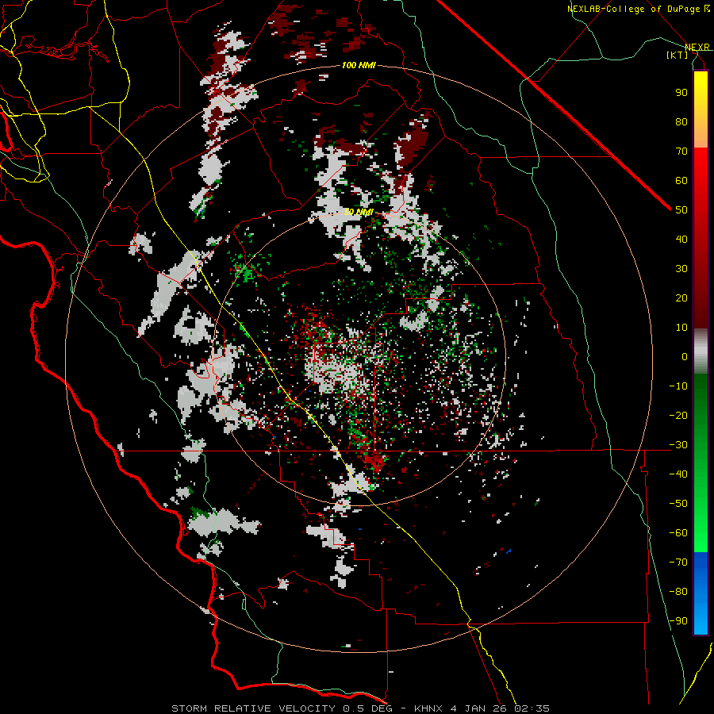
Task: Select the 0 value on the velocity scale
Action: tap(685, 357)
